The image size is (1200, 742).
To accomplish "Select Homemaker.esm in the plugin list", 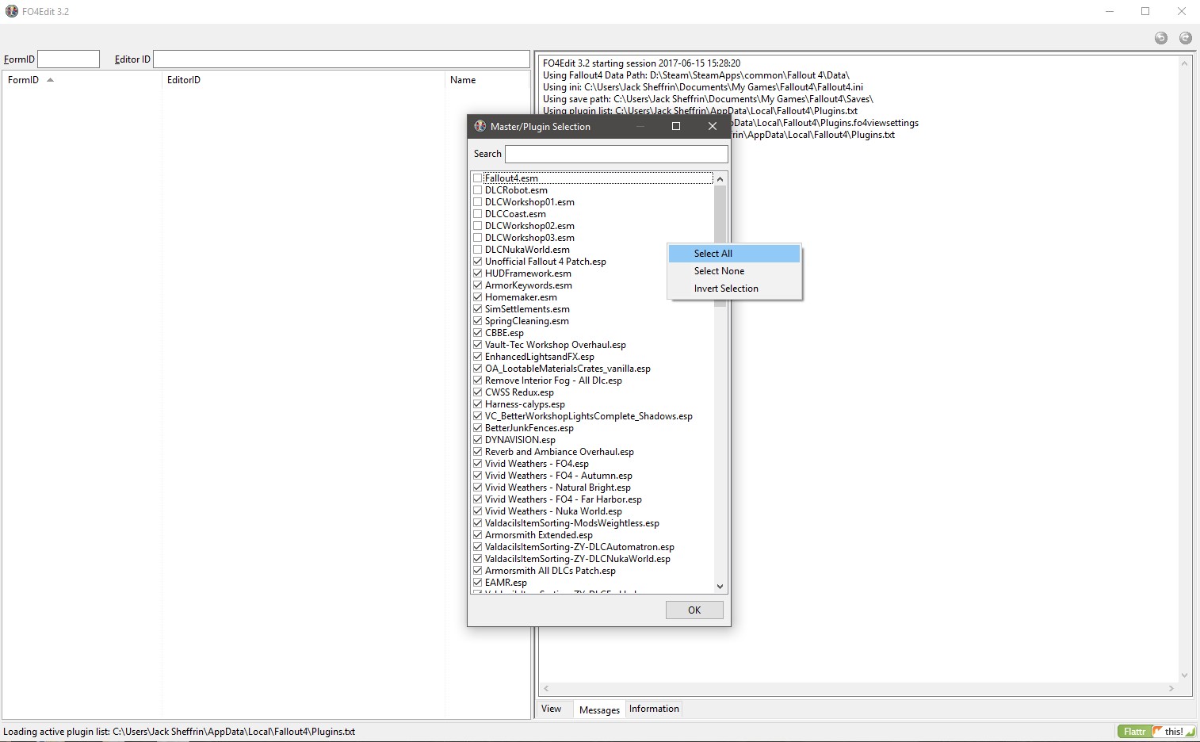I will [521, 297].
